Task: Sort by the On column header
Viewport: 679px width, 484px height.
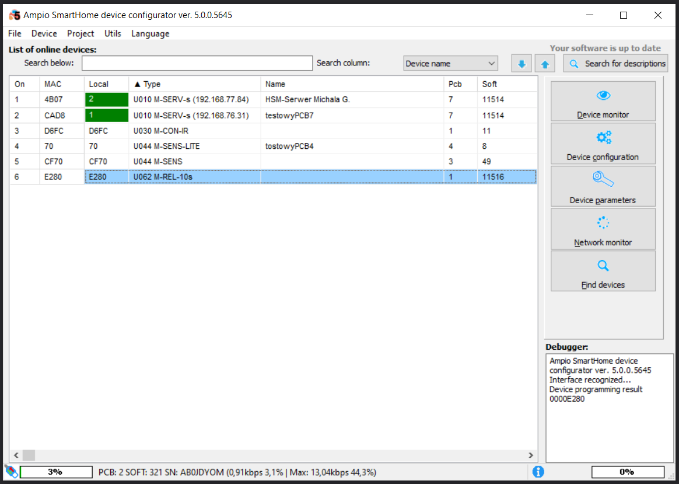Action: (x=24, y=84)
